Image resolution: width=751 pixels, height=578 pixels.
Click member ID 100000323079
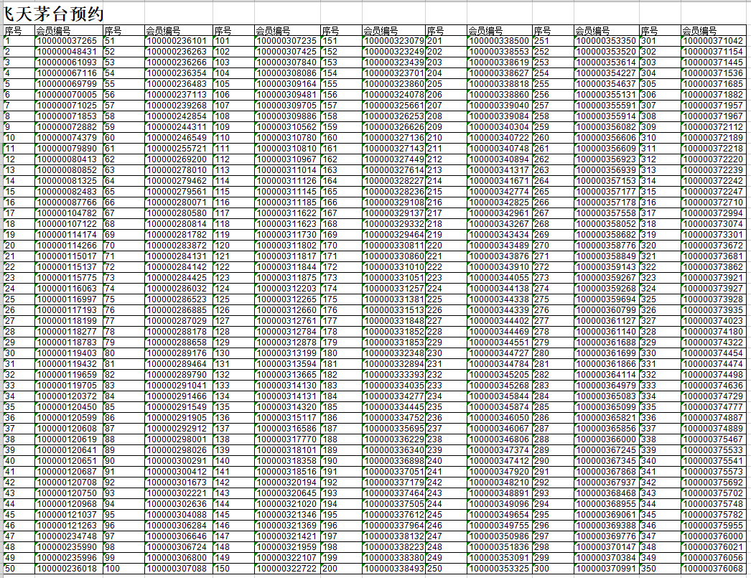coord(393,41)
